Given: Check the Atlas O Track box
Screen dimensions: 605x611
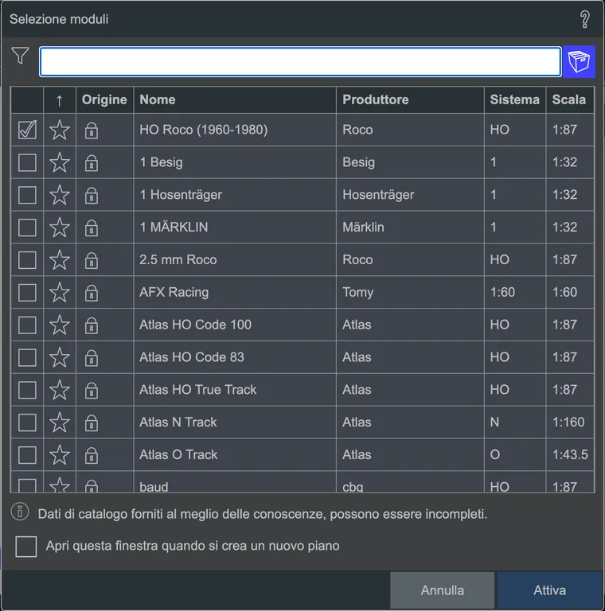Looking at the screenshot, I should 27,455.
